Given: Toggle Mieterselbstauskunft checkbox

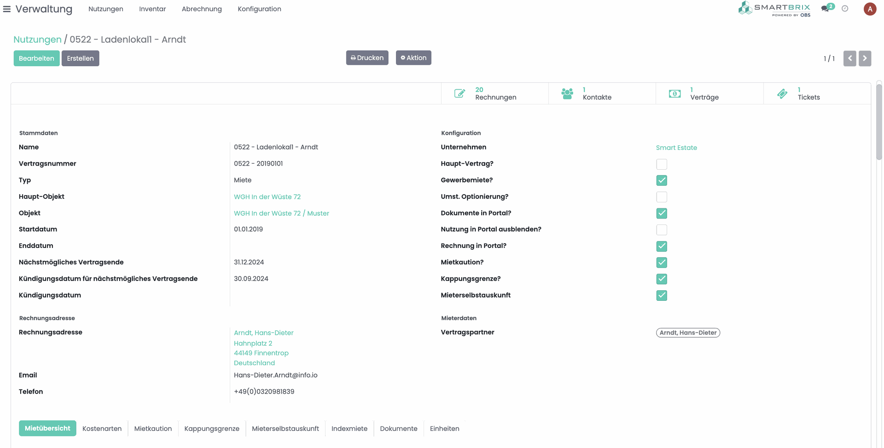Looking at the screenshot, I should click(x=662, y=295).
